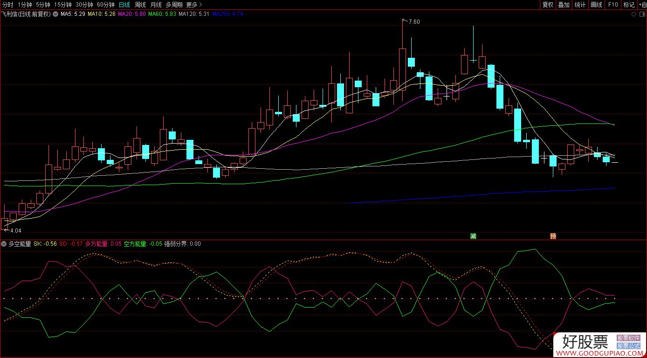Switch to 日线 daily chart
Screen dimensions: 647x358
tap(124, 5)
